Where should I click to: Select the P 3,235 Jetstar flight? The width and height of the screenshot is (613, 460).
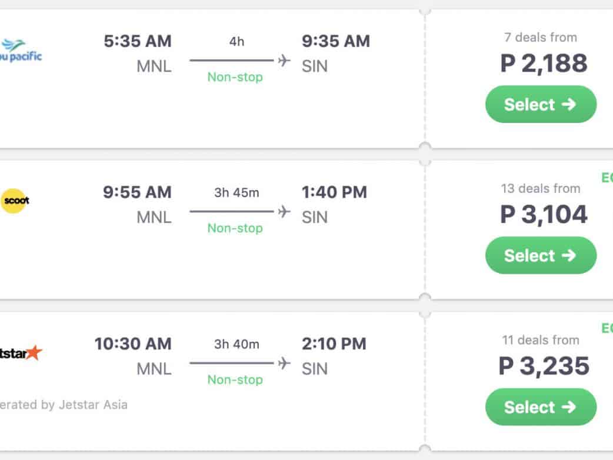click(x=540, y=407)
